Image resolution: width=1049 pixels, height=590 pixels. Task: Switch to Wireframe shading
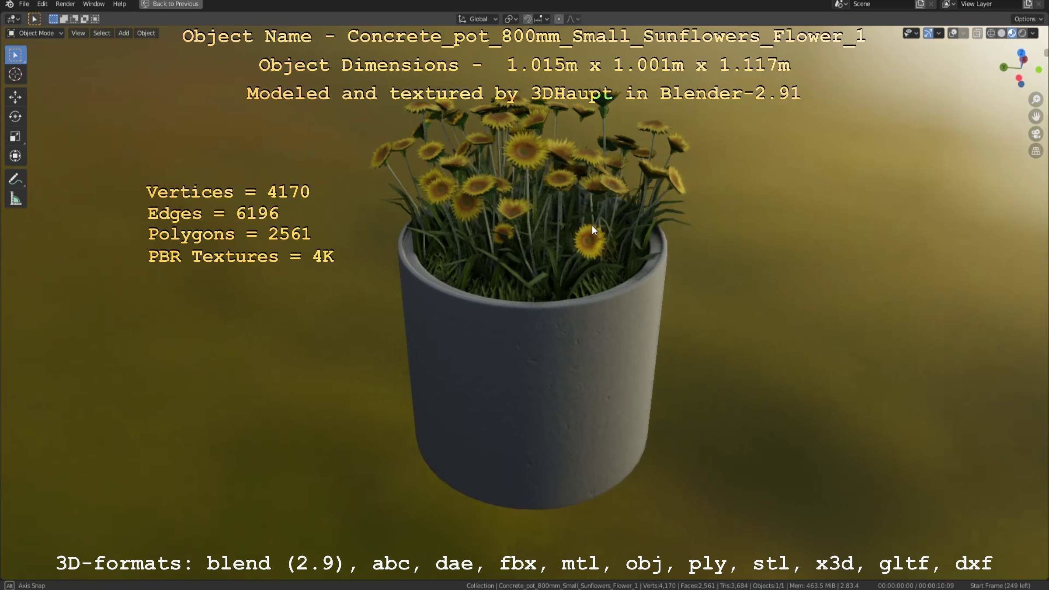click(x=991, y=33)
